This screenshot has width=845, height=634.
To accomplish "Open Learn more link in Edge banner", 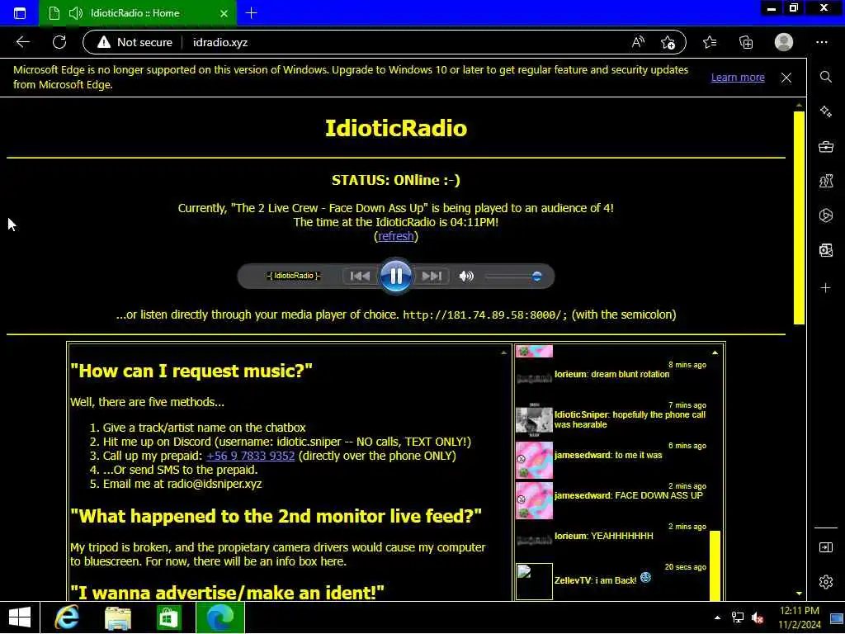I will pos(738,77).
